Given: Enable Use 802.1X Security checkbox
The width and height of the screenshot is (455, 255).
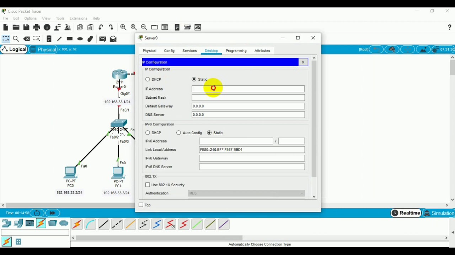Looking at the screenshot, I should pyautogui.click(x=148, y=185).
